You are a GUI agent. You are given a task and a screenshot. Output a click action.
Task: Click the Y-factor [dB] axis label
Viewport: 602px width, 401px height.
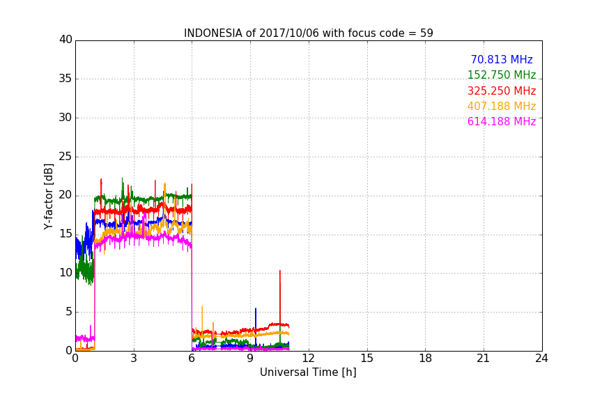click(48, 196)
